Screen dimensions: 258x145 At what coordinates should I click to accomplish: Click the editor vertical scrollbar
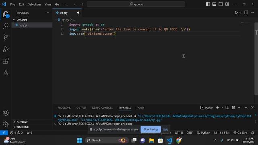(x=256, y=59)
